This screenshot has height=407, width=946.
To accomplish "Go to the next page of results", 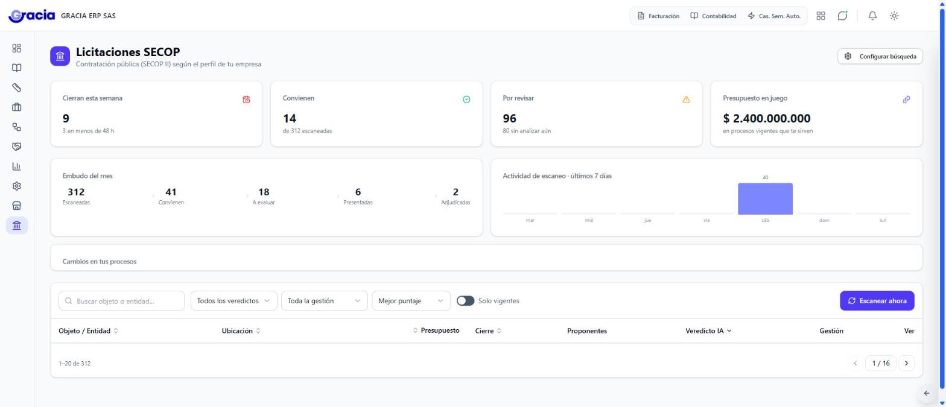I will 906,363.
